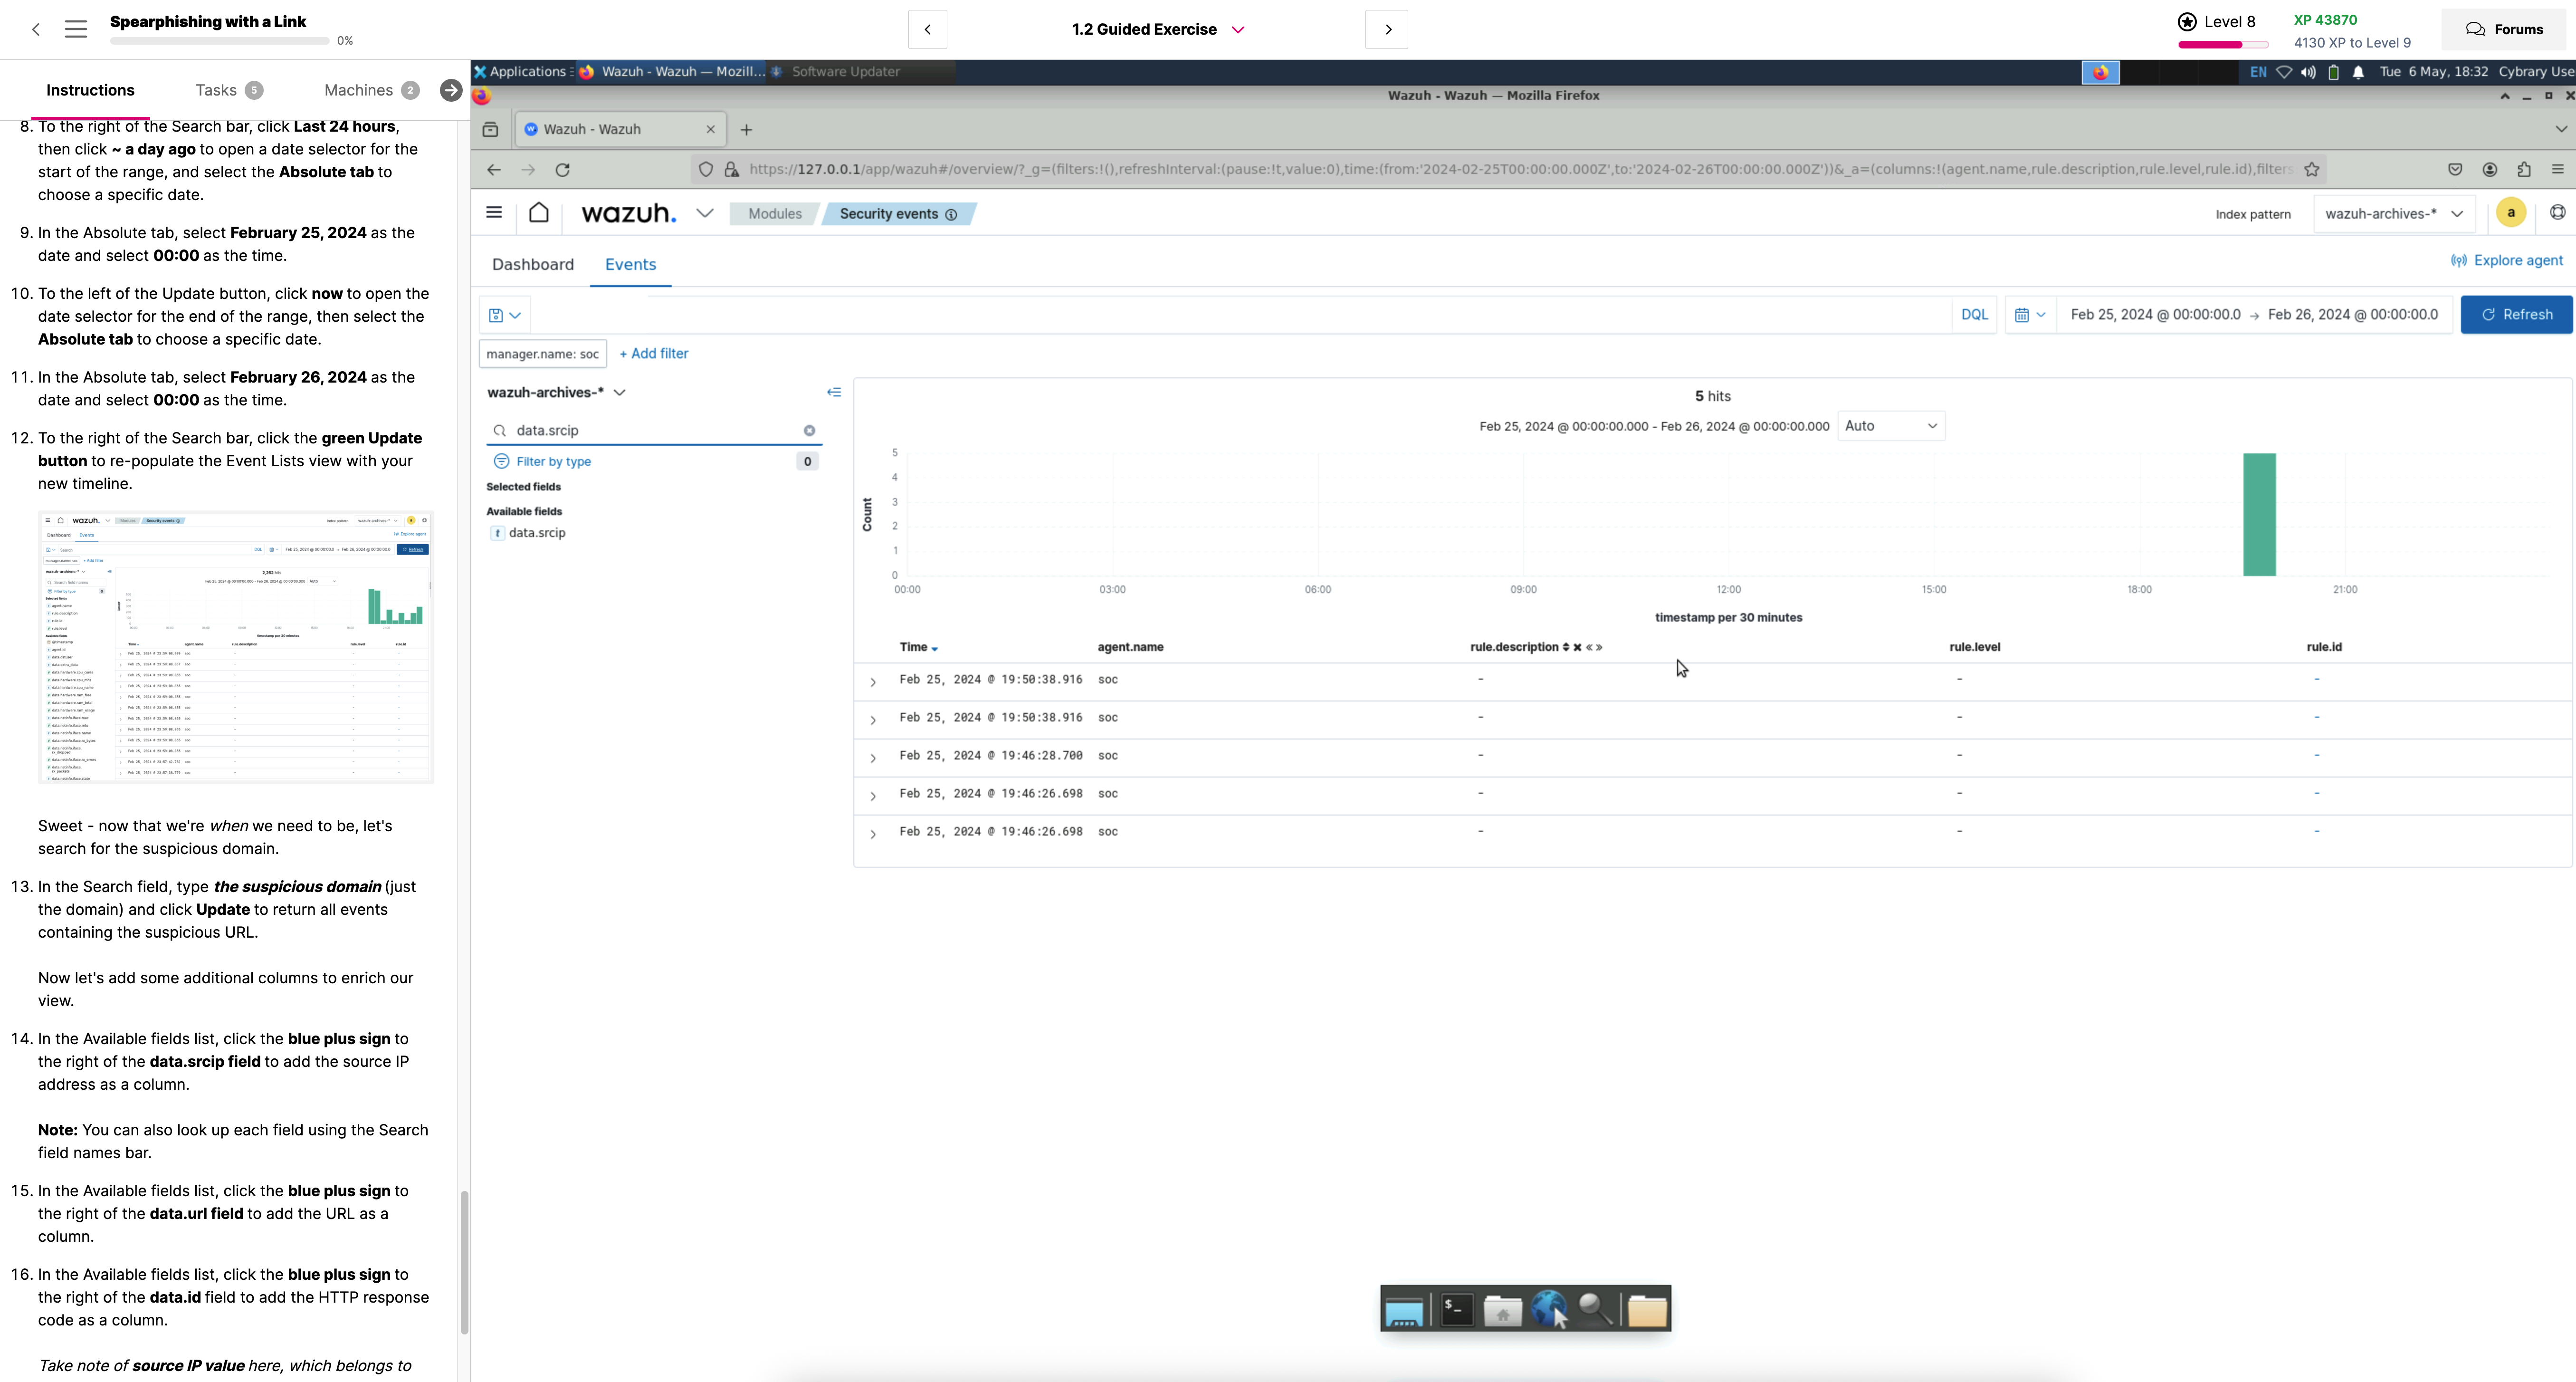Viewport: 2576px width, 1382px height.
Task: Open the wazuh-archives-* index pattern dropdown
Action: (x=2393, y=214)
